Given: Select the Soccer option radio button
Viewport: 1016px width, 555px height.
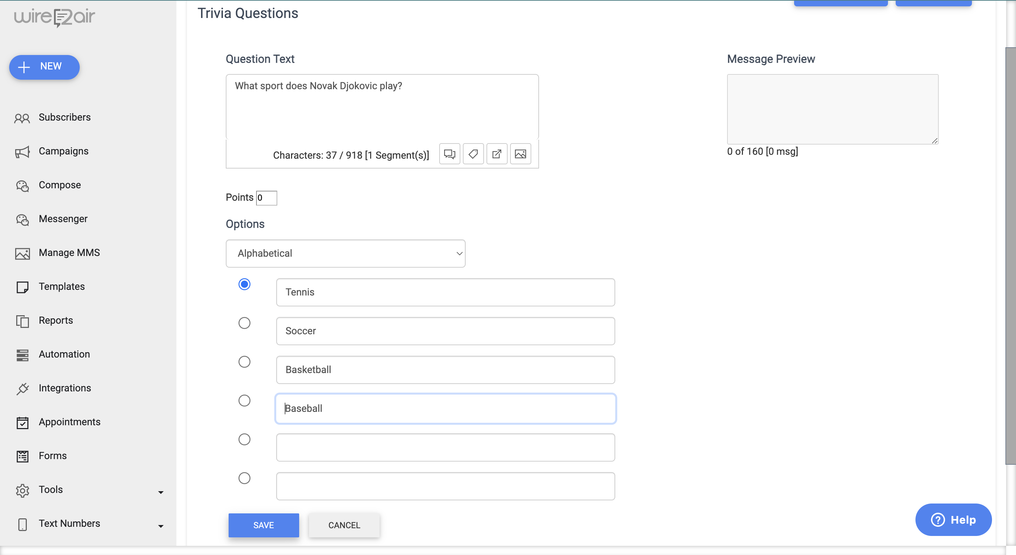Looking at the screenshot, I should pyautogui.click(x=244, y=323).
